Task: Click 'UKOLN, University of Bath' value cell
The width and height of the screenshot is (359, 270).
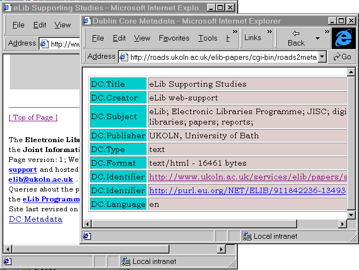Action: (248, 135)
